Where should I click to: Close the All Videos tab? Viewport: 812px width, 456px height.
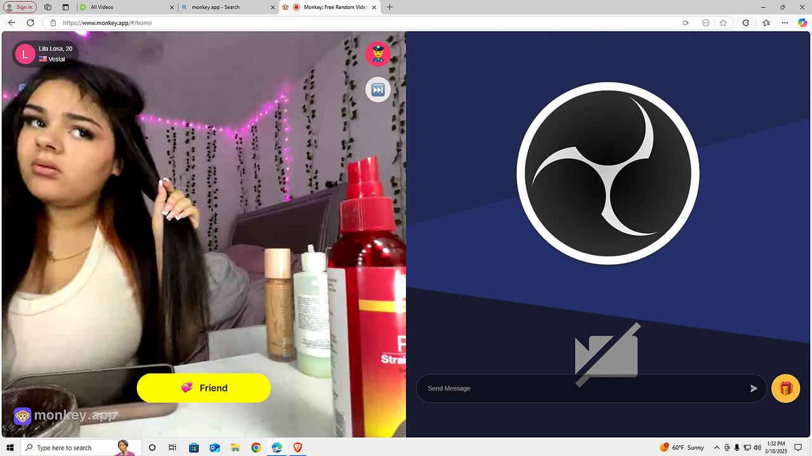tap(172, 7)
